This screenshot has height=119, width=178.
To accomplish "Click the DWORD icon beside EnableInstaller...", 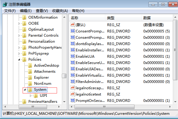I will [72, 50].
